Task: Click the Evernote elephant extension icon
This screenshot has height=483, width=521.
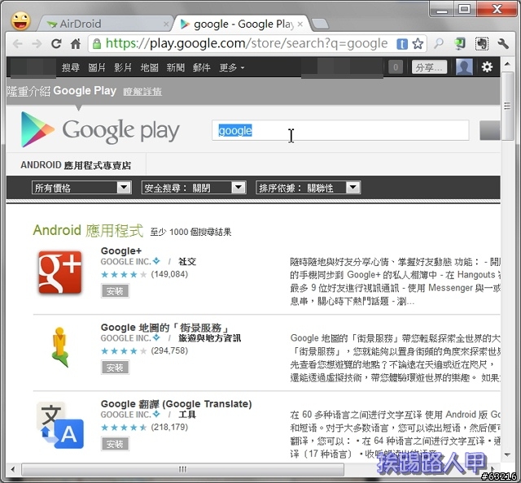Action: pos(482,43)
